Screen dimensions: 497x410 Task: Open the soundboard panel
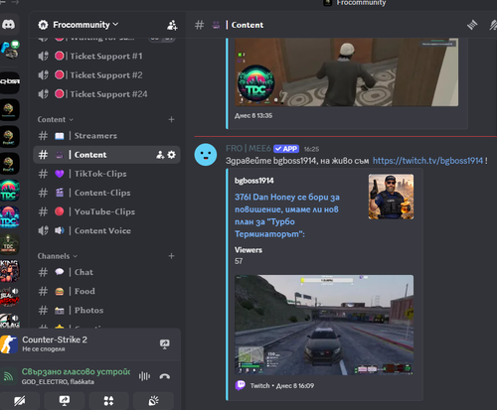click(153, 401)
